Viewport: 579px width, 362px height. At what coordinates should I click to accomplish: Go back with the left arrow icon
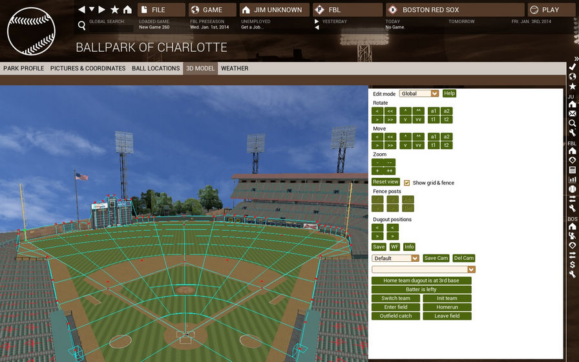[x=81, y=10]
